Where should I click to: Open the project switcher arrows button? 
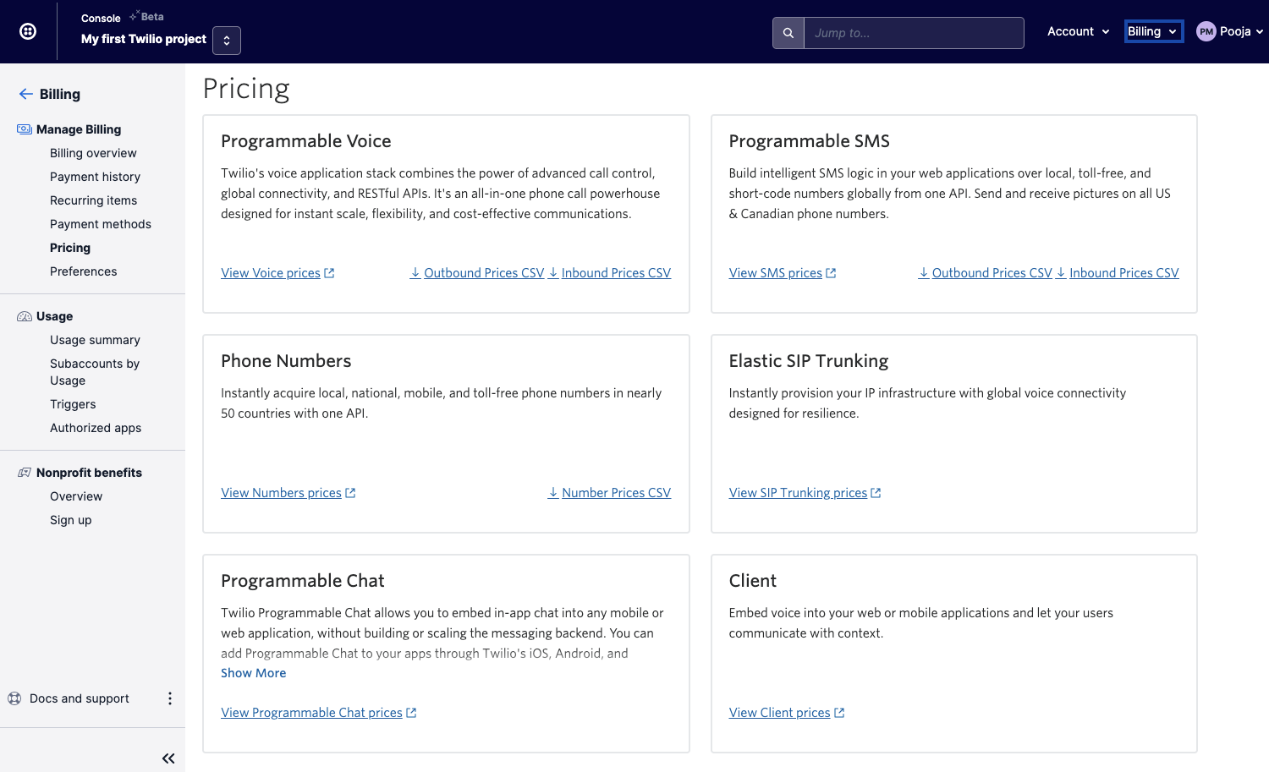tap(227, 41)
